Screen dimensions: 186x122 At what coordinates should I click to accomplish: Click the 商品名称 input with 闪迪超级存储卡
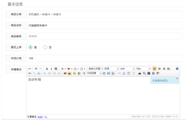pyautogui.click(x=105, y=25)
